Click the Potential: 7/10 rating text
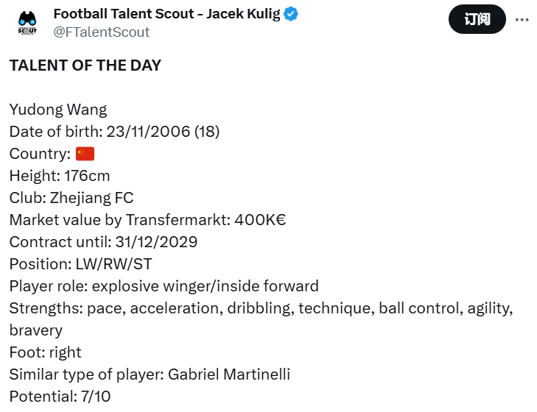 (x=60, y=397)
